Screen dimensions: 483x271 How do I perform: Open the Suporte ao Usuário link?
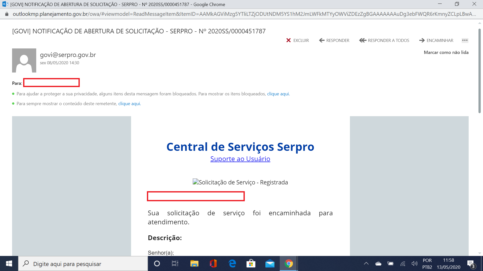(x=240, y=159)
